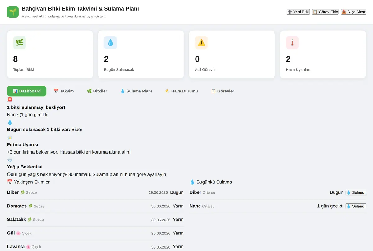This screenshot has height=251, width=373.
Task: Switch to the Takvim tab
Action: (x=64, y=91)
